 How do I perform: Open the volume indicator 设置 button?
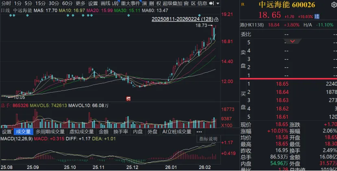coord(7,132)
